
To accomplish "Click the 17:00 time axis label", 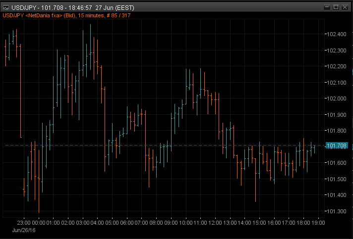I will [289, 223].
